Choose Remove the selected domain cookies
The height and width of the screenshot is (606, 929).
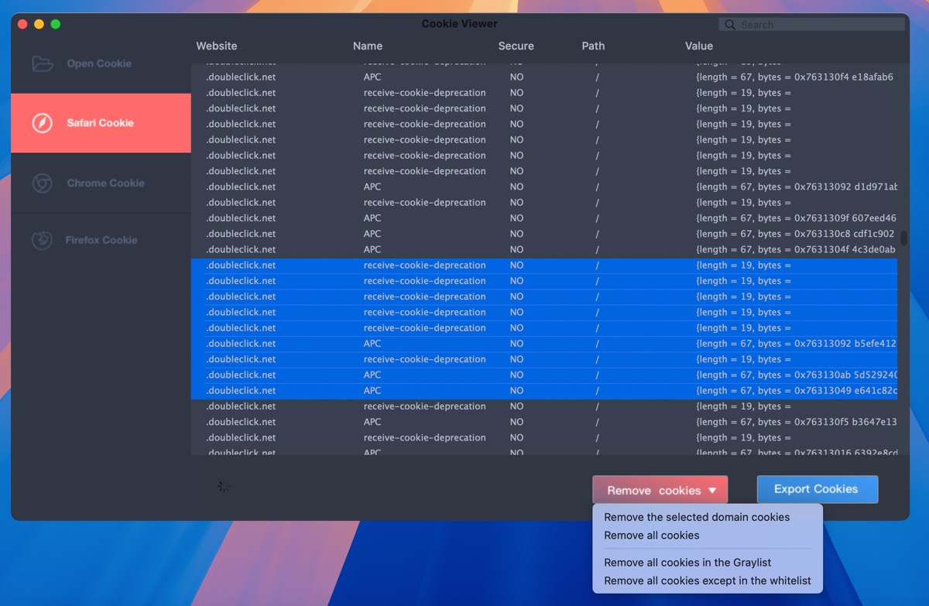[x=698, y=517]
